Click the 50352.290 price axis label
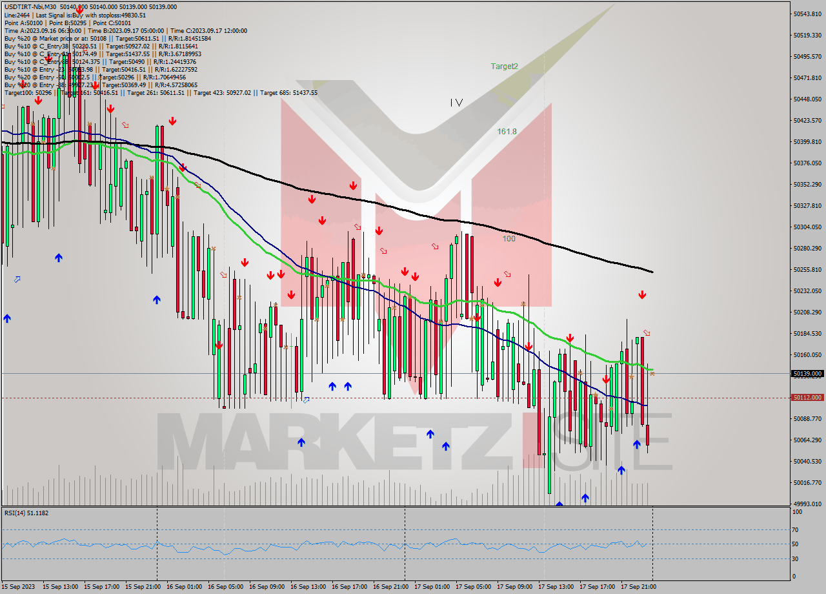826x594 pixels. click(807, 184)
